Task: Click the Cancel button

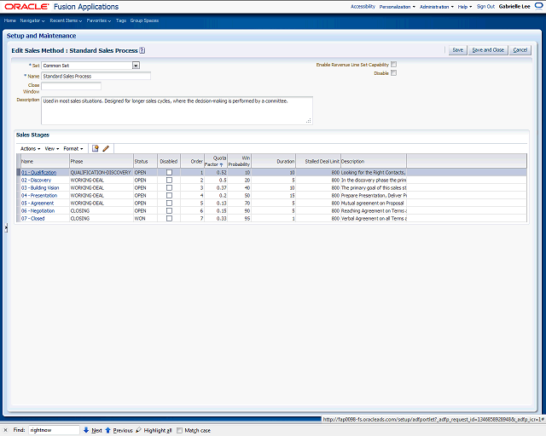Action: coord(520,50)
